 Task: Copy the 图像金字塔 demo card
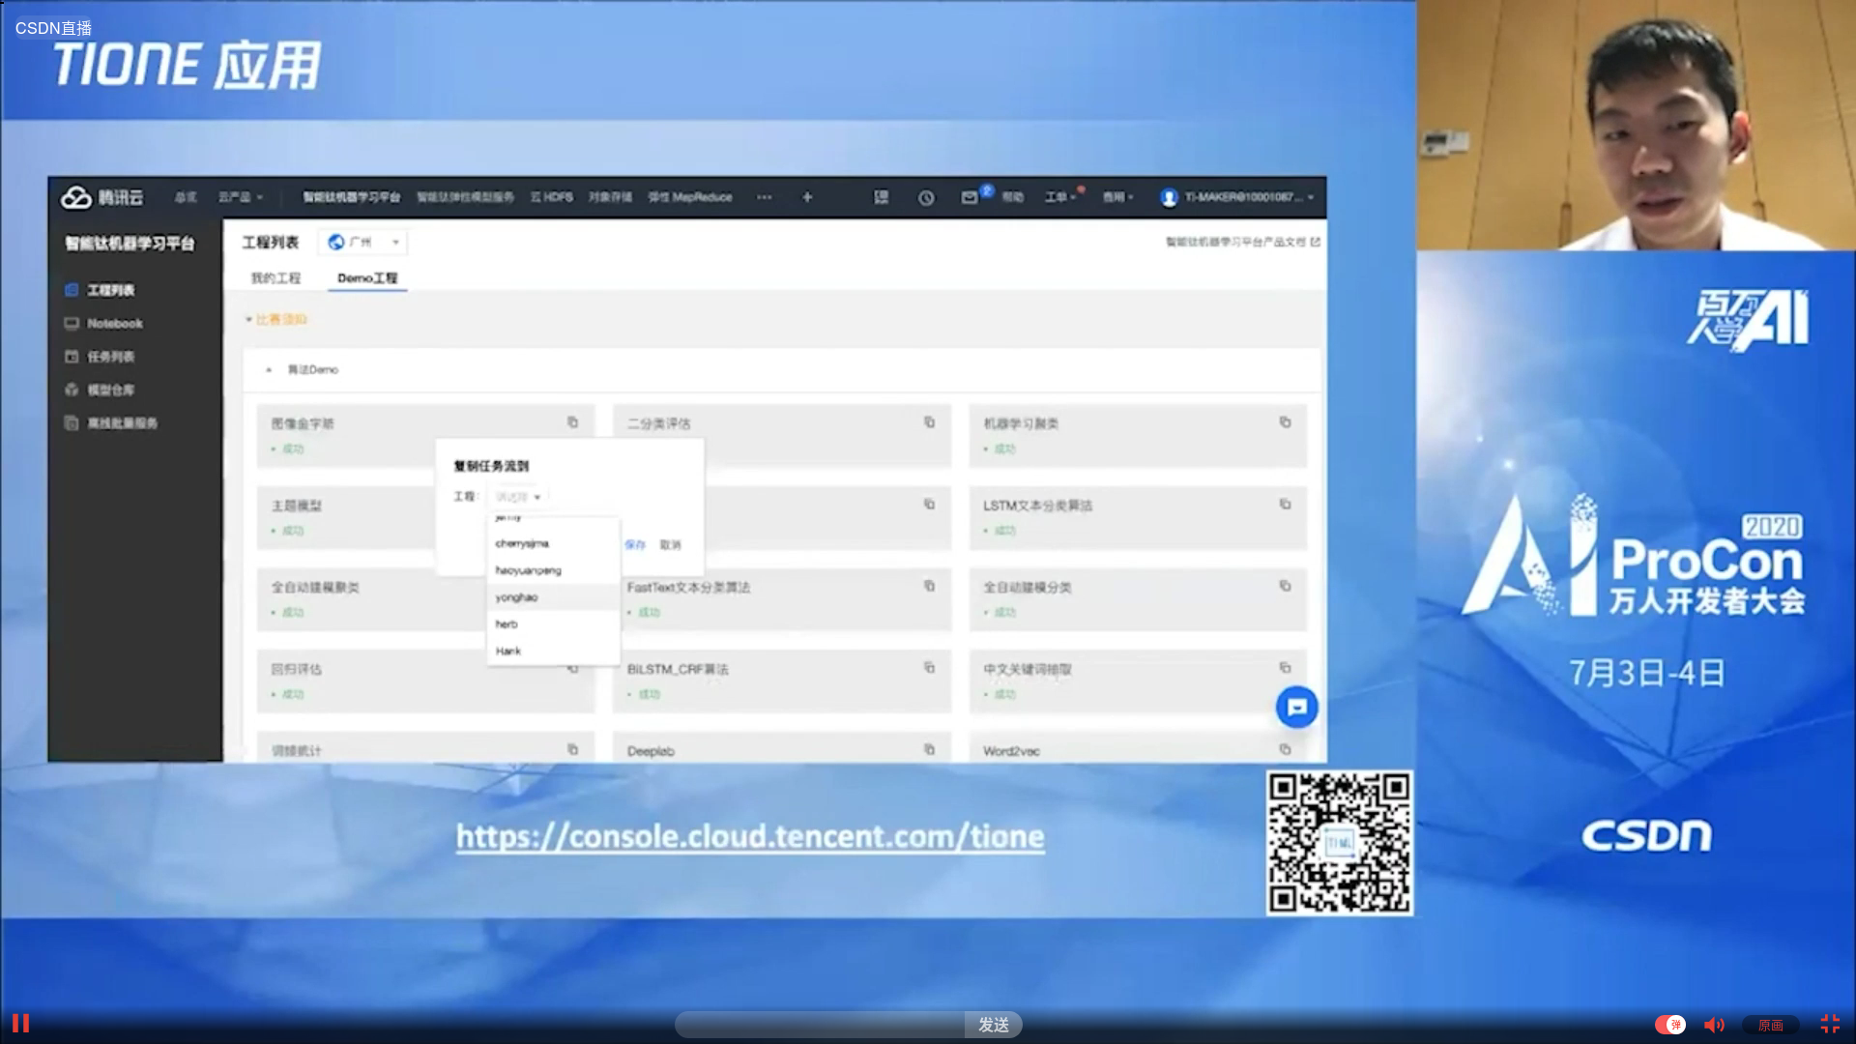572,422
